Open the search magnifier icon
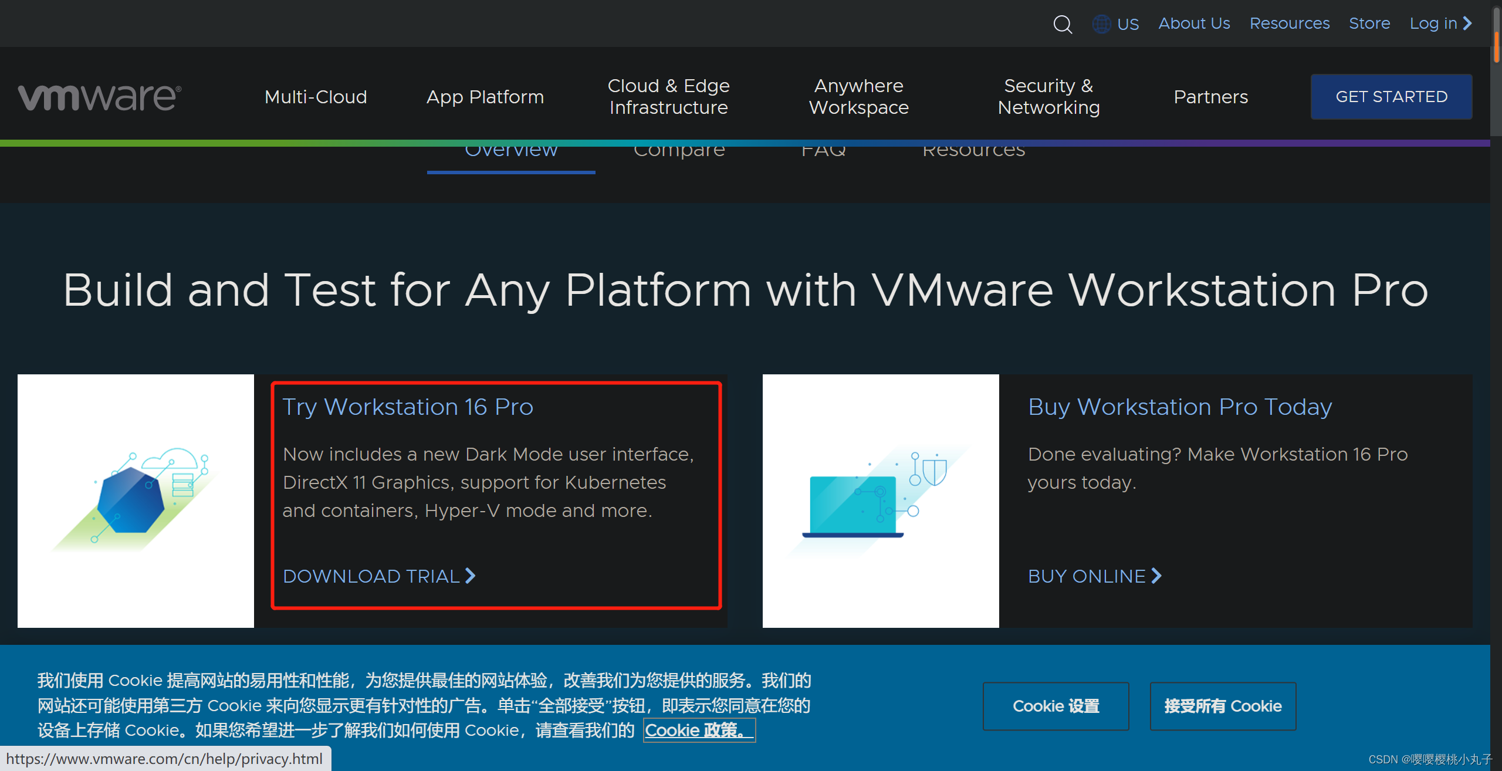Viewport: 1502px width, 771px height. click(1063, 24)
